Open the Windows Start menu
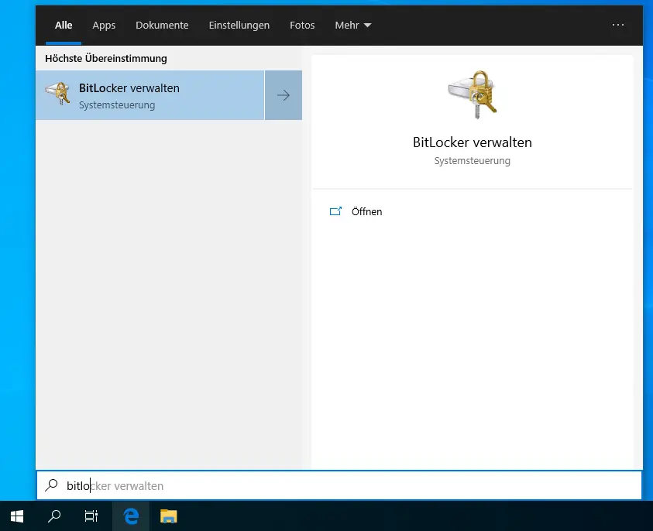653x531 pixels. coord(17,516)
